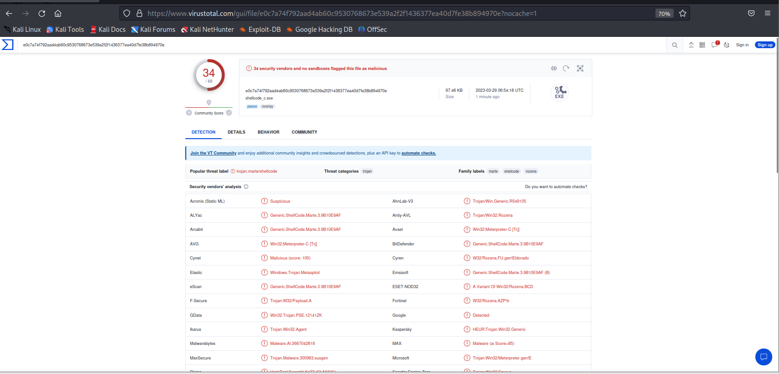Click the VirusTotal logo

pos(8,45)
